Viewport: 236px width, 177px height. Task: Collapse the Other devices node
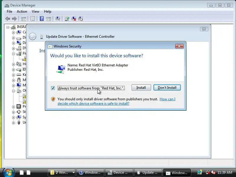(x=13, y=91)
